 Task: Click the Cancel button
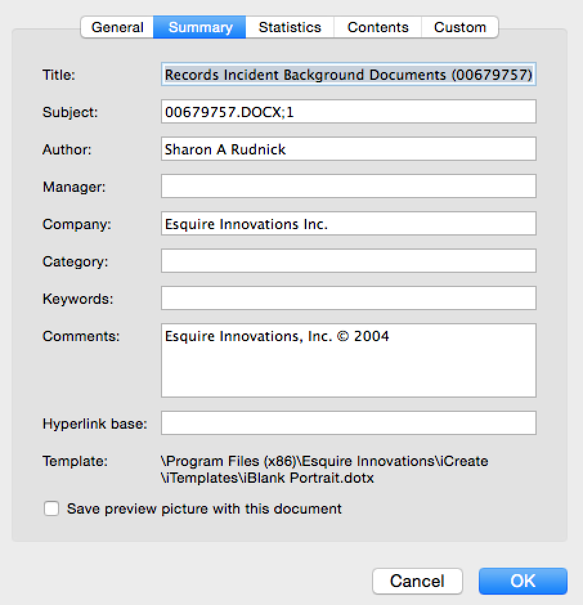(x=417, y=581)
